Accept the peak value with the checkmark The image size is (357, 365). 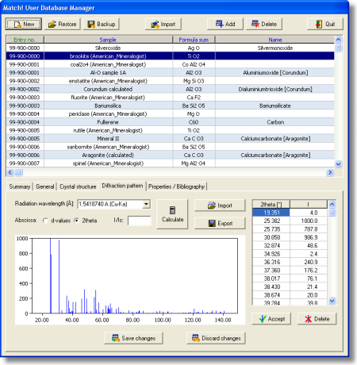click(271, 319)
